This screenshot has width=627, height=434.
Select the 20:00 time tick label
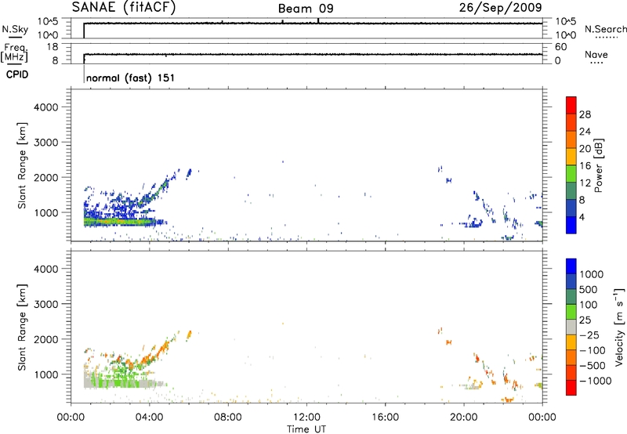coord(464,418)
